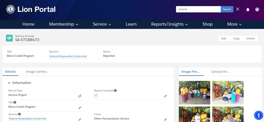The height and width of the screenshot is (122, 264).
Task: Edit the Sponsor field pencil icon
Action: [80, 120]
